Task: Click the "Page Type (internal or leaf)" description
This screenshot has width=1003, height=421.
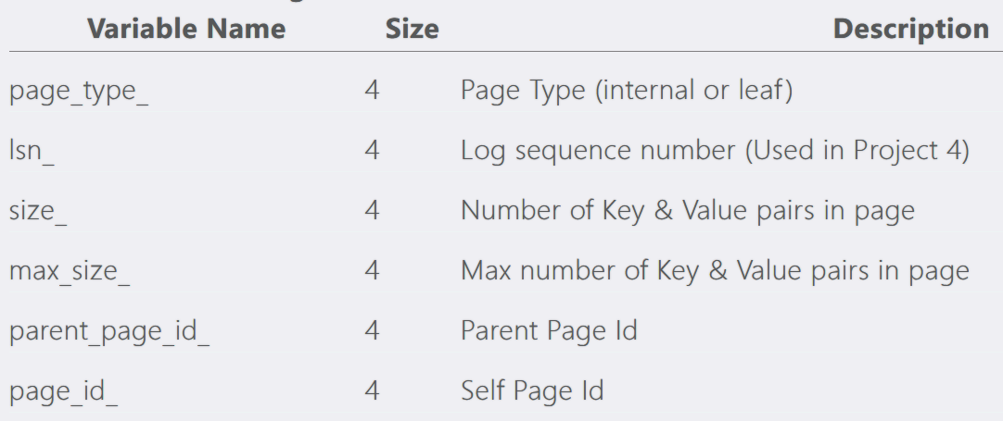Action: point(626,92)
